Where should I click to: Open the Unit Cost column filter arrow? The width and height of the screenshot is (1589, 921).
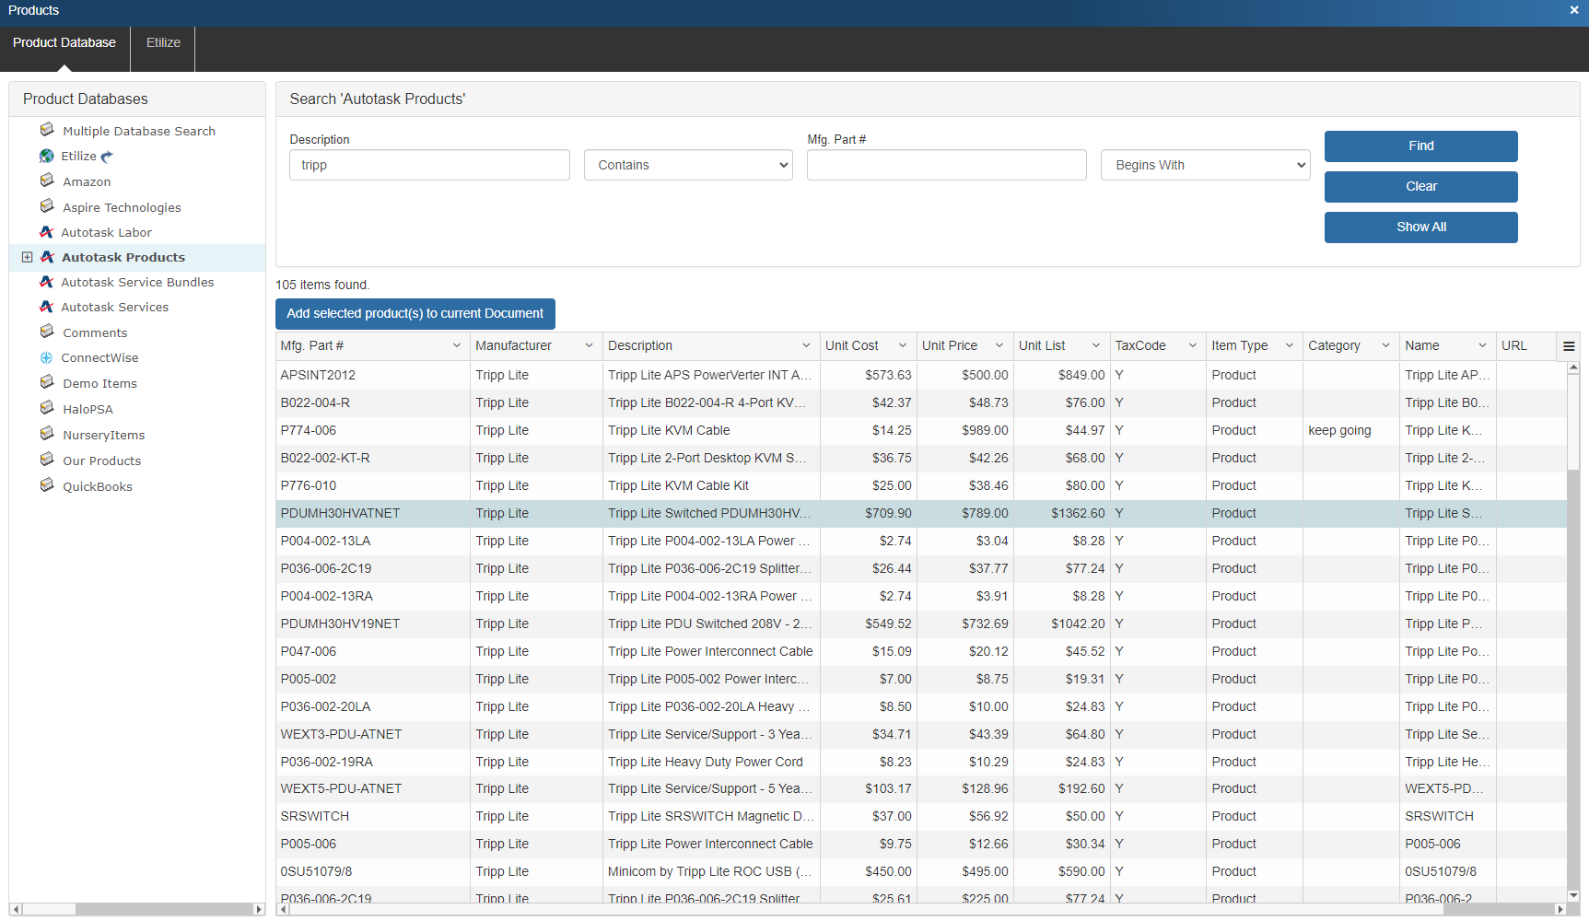[903, 346]
